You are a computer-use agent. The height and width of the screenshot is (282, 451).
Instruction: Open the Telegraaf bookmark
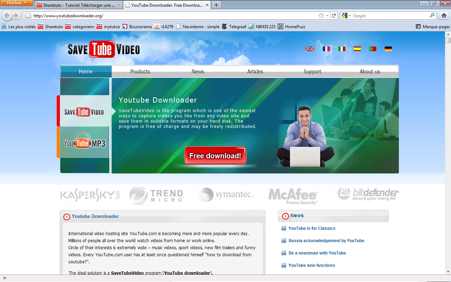pyautogui.click(x=234, y=26)
